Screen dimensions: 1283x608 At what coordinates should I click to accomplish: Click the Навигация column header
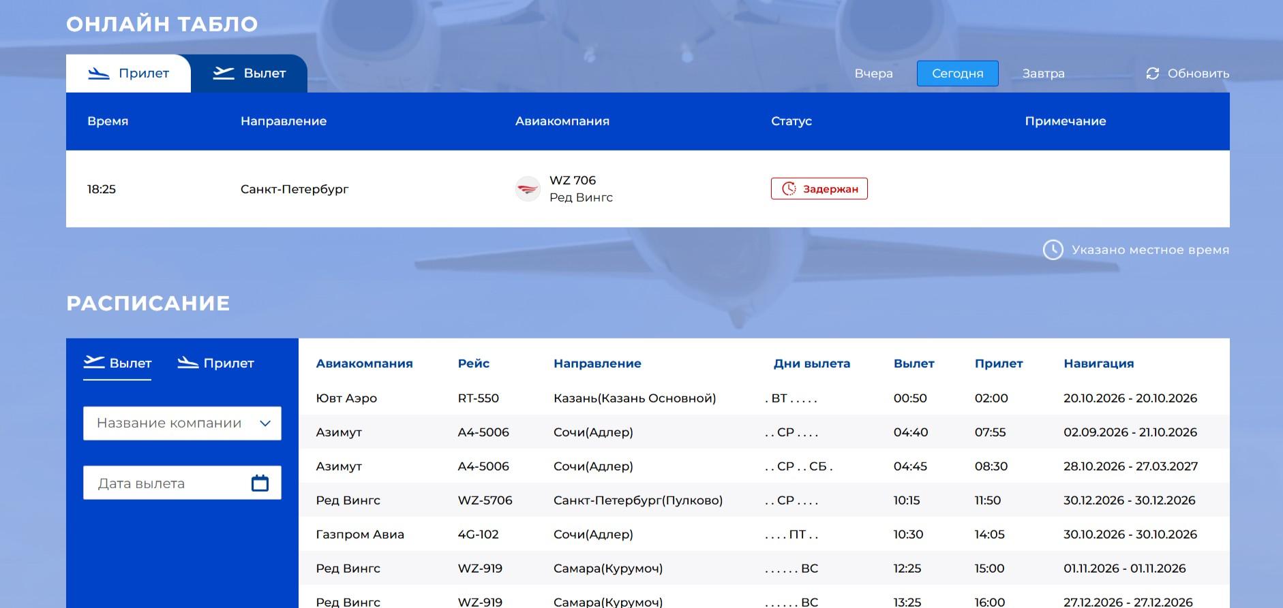pyautogui.click(x=1099, y=364)
